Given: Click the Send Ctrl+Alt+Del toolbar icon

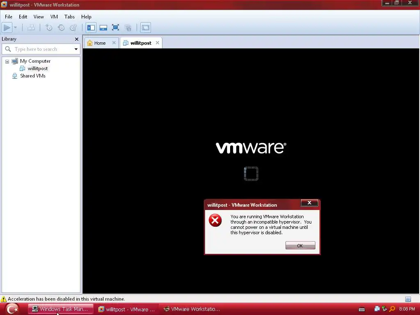Looking at the screenshot, I should pos(31,27).
